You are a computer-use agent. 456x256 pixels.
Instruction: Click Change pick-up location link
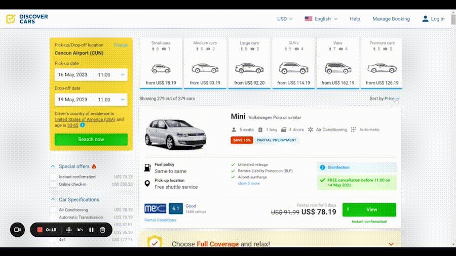[121, 45]
